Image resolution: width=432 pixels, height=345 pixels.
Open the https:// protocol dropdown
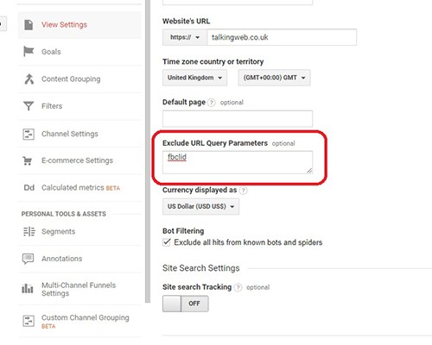click(185, 37)
